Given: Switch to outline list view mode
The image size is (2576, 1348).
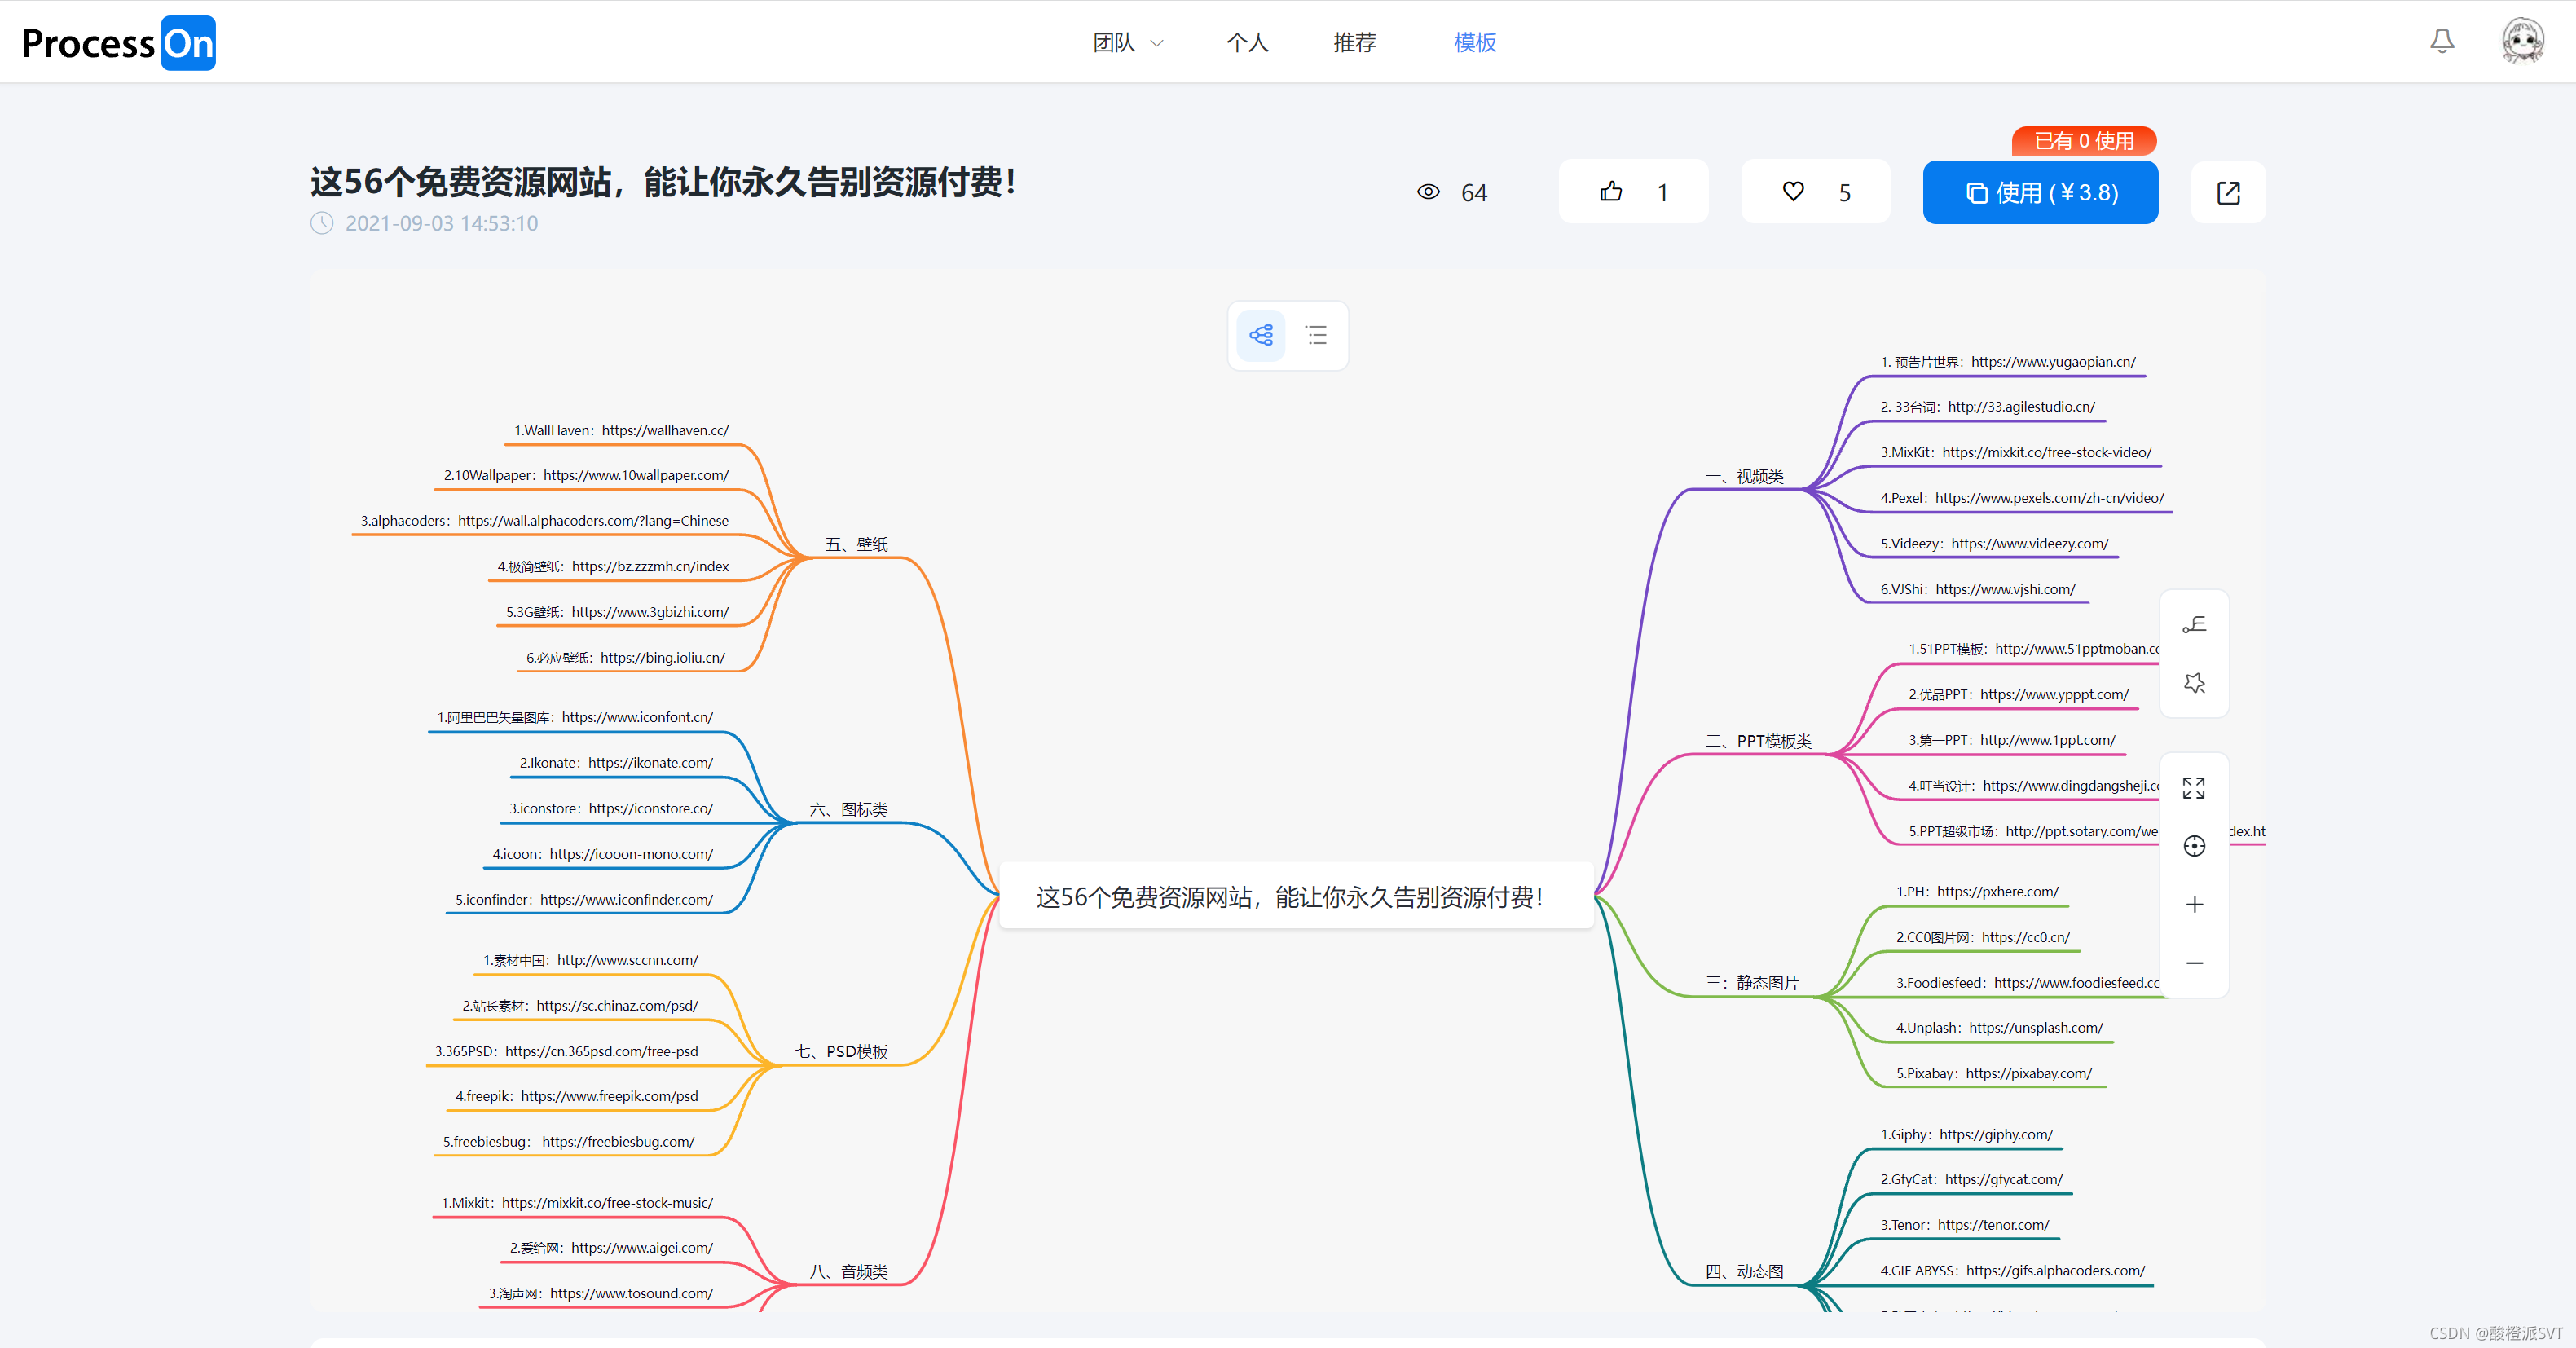Looking at the screenshot, I should point(1316,335).
